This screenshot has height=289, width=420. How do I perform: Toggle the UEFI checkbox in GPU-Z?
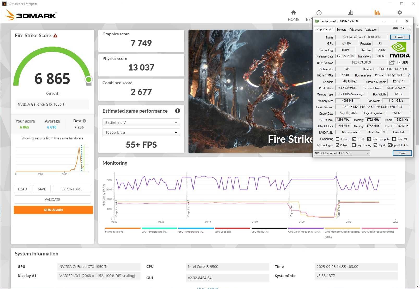coord(399,62)
